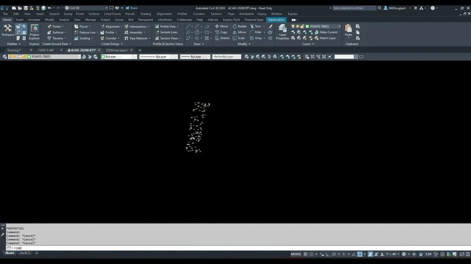Screen dimensions: 471x264
Task: Select the Copy tool in Modify panel
Action: coord(221,32)
